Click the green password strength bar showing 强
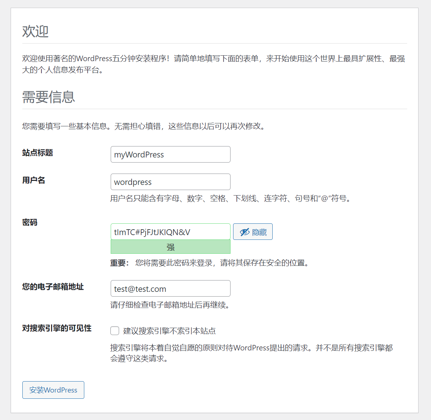 click(x=170, y=246)
